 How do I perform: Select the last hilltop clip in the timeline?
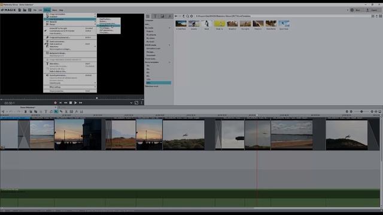(x=346, y=135)
